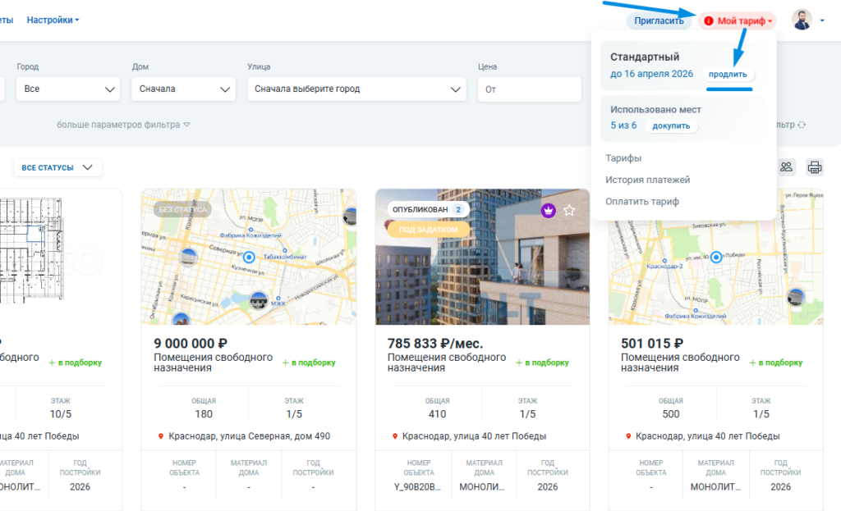Click the red alert icon in Мой тариф
The height and width of the screenshot is (511, 841).
click(x=709, y=21)
